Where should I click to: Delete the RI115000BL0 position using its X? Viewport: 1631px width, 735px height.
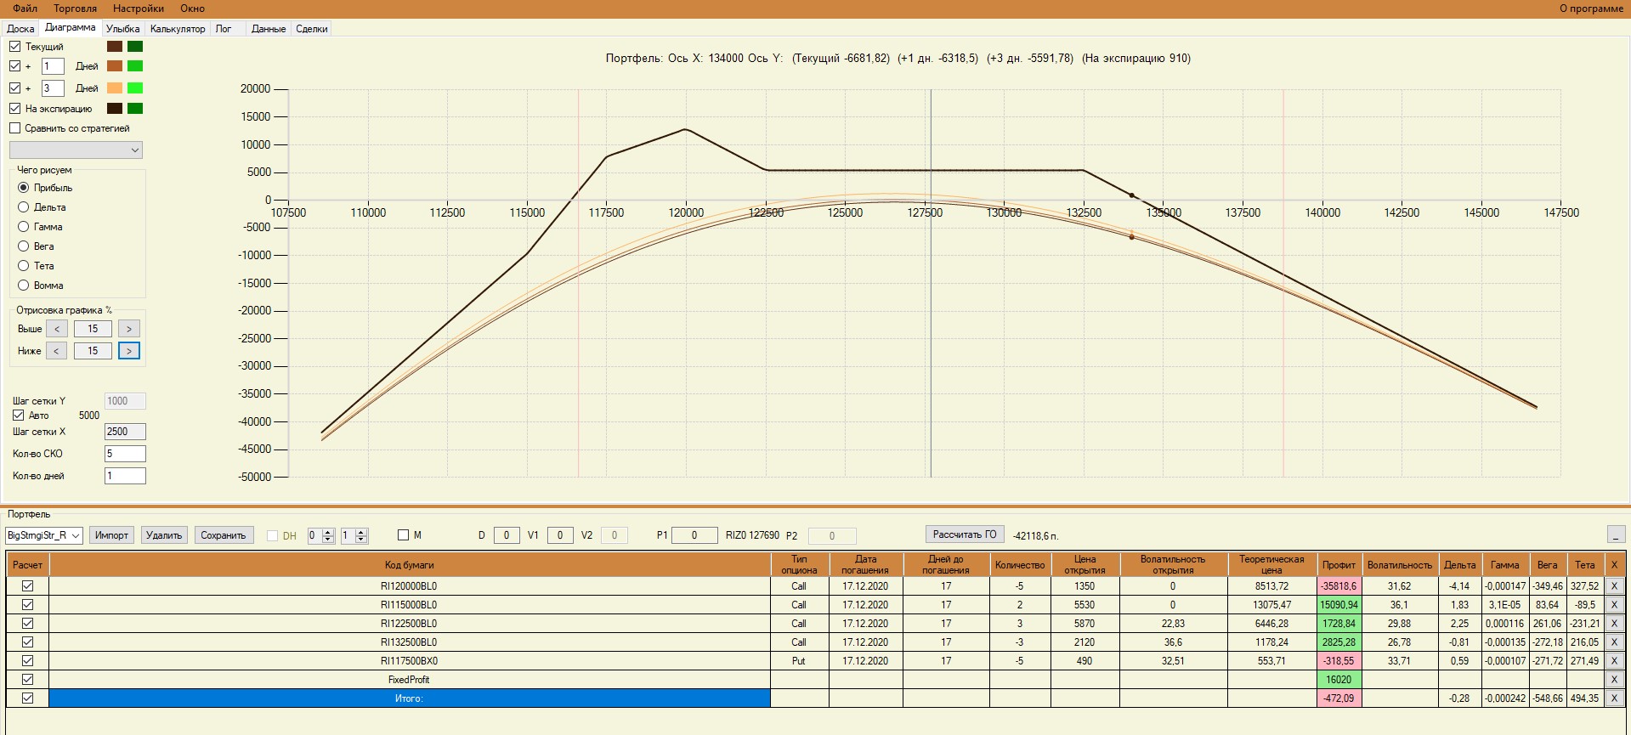[x=1614, y=605]
